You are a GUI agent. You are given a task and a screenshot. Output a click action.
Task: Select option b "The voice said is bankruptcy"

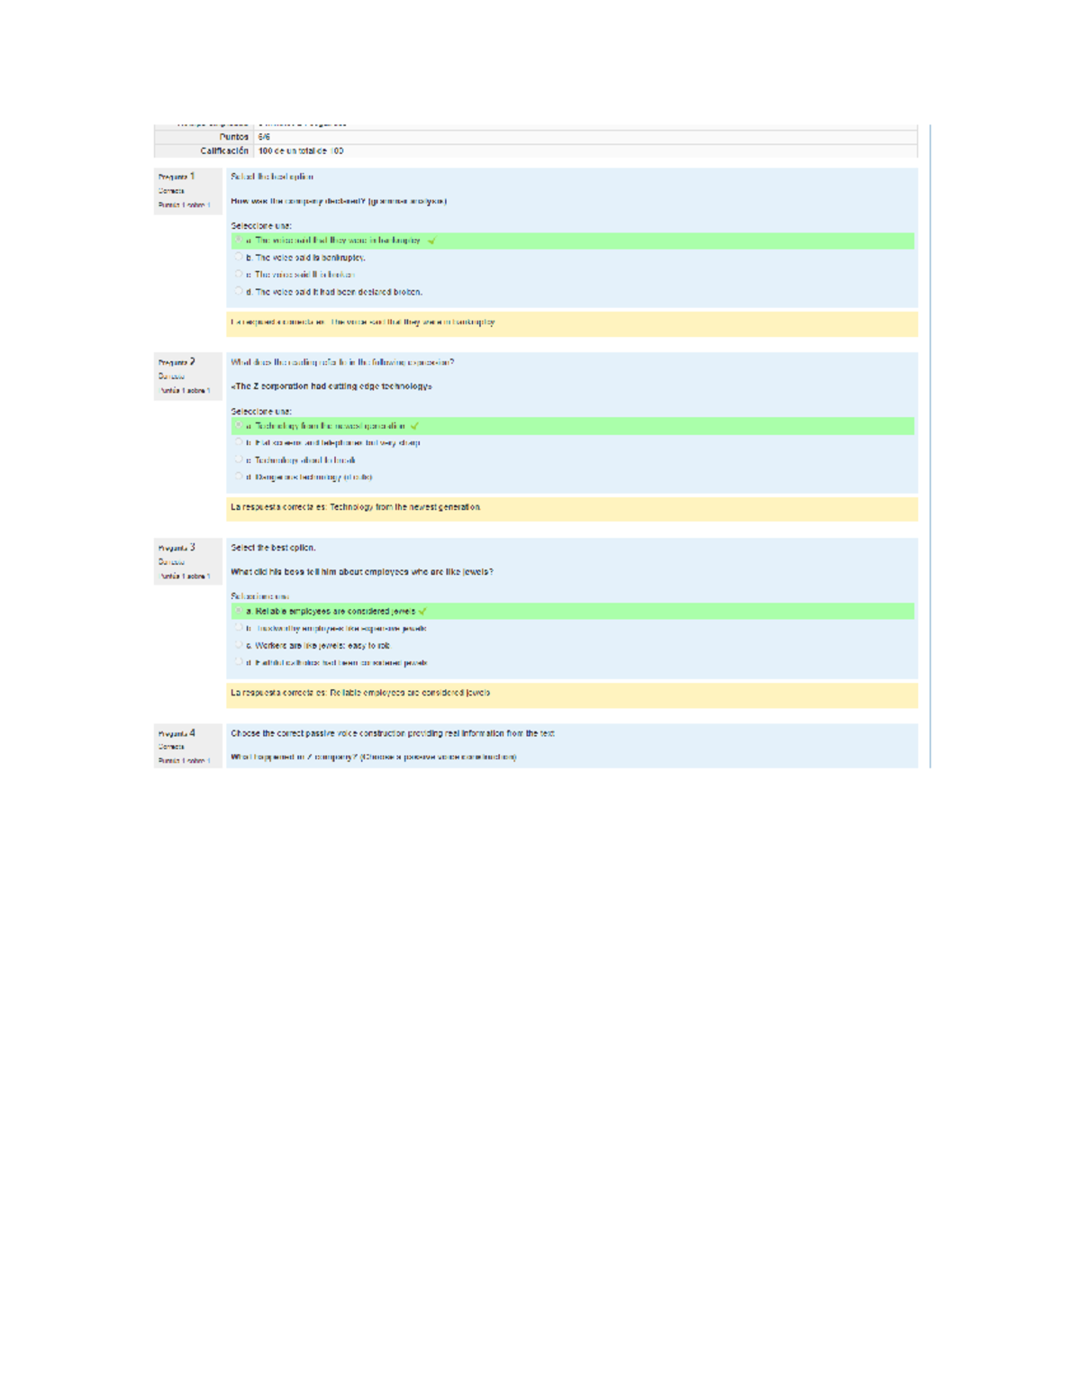pyautogui.click(x=240, y=257)
